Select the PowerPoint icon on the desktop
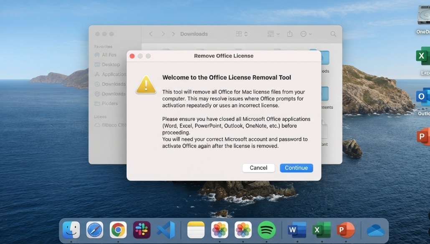This screenshot has height=244, width=430. tap(423, 136)
